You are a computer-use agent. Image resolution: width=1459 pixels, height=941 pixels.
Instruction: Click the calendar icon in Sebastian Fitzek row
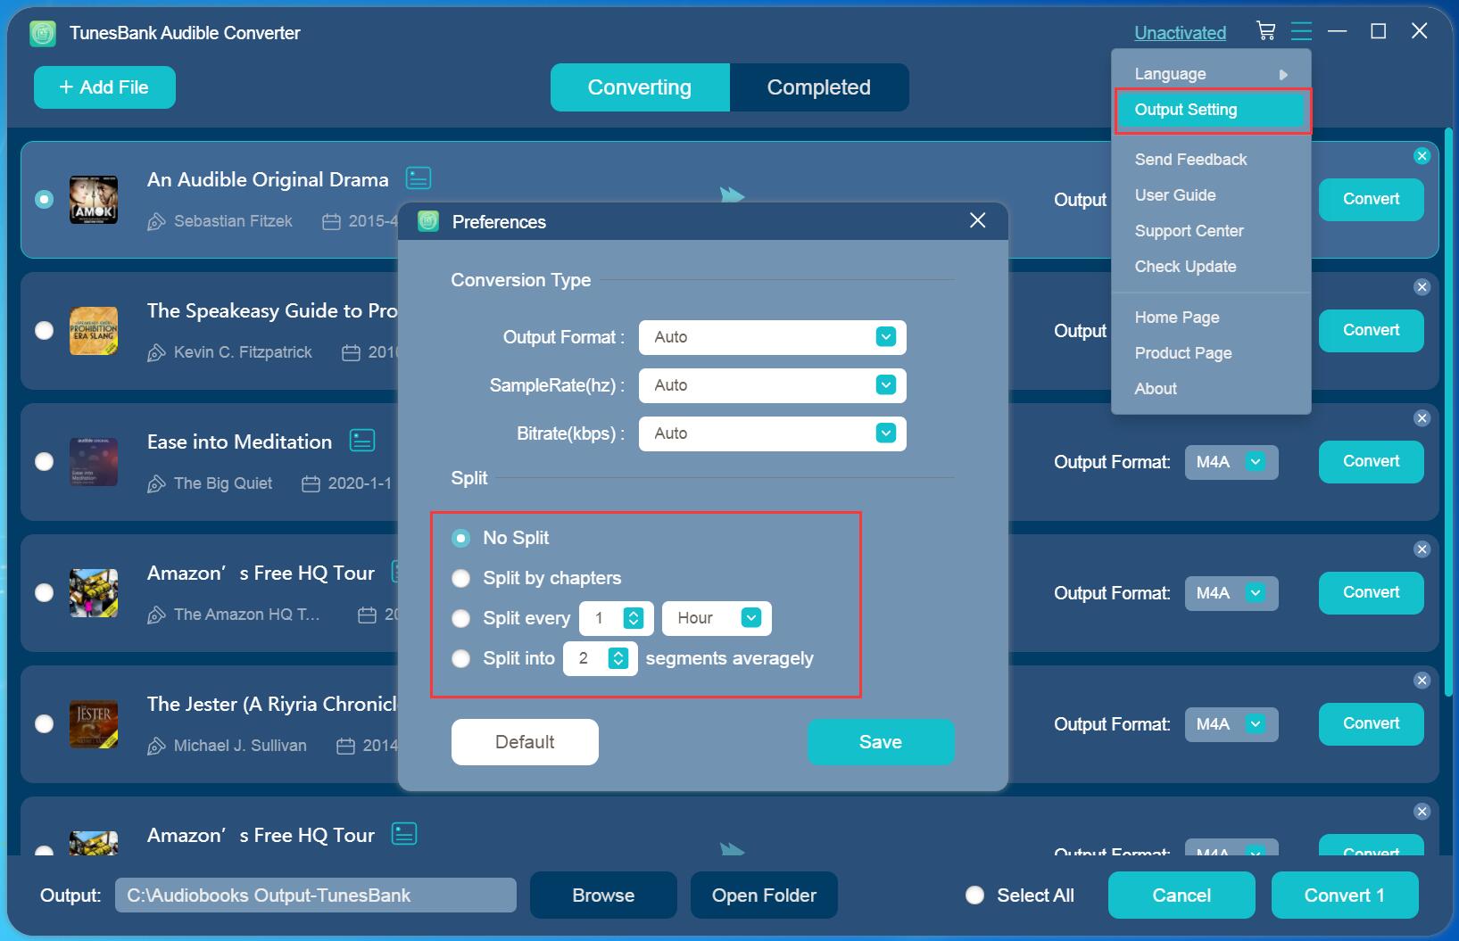(331, 221)
